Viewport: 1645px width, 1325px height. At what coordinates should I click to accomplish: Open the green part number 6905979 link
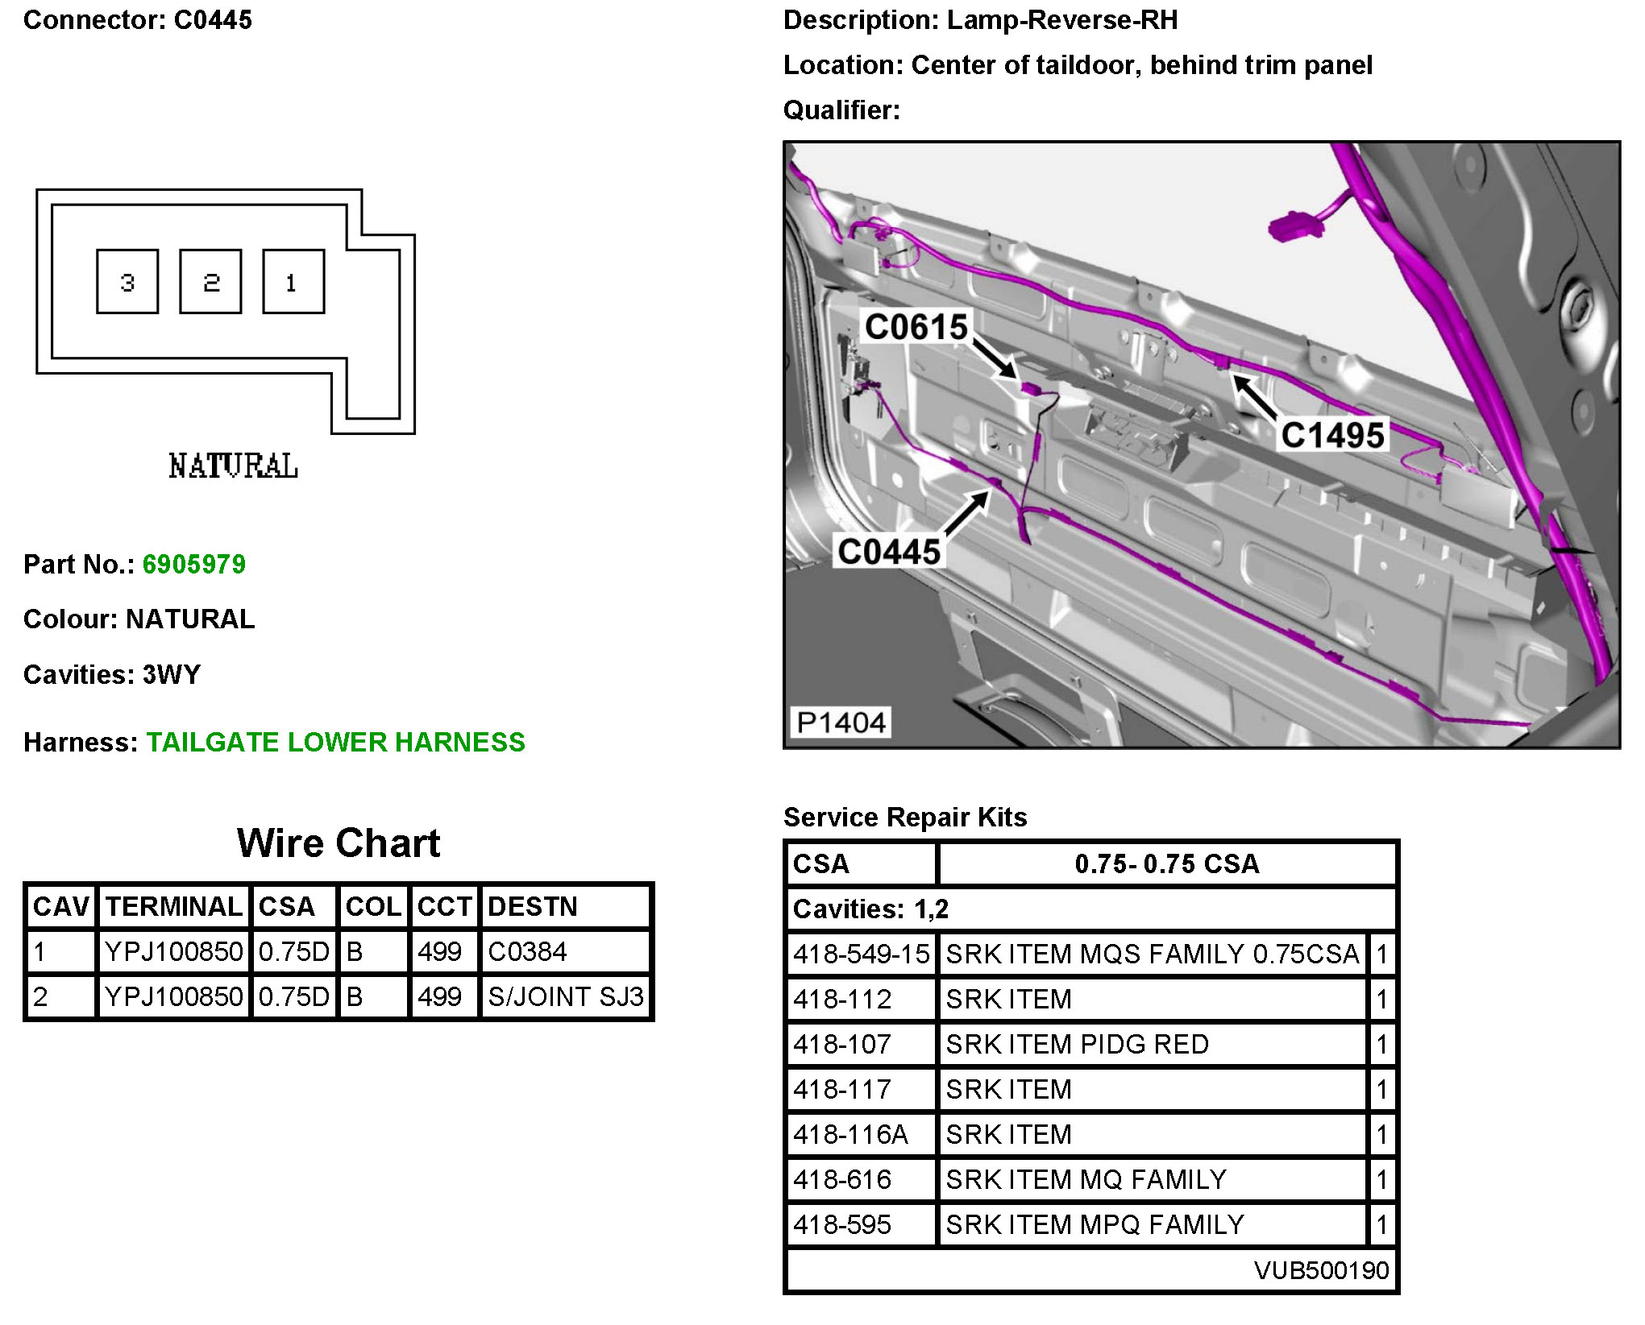(193, 564)
